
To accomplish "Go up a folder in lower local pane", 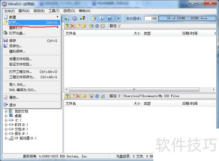I will [x=67, y=96].
